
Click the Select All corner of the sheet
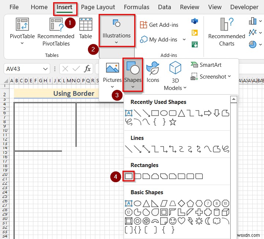tap(5, 81)
